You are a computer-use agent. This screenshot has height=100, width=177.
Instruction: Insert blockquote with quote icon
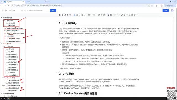click(x=89, y=15)
